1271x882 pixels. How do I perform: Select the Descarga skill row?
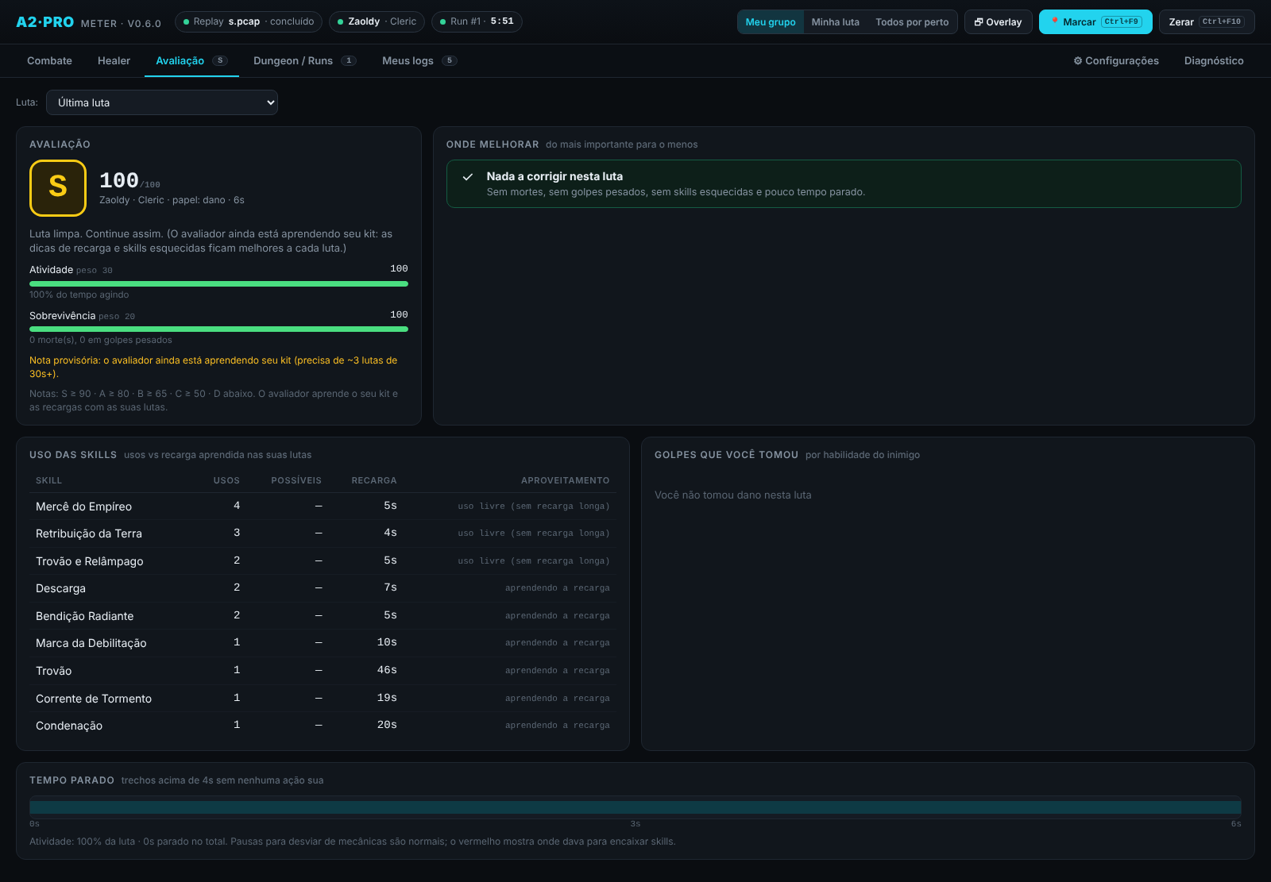click(323, 588)
